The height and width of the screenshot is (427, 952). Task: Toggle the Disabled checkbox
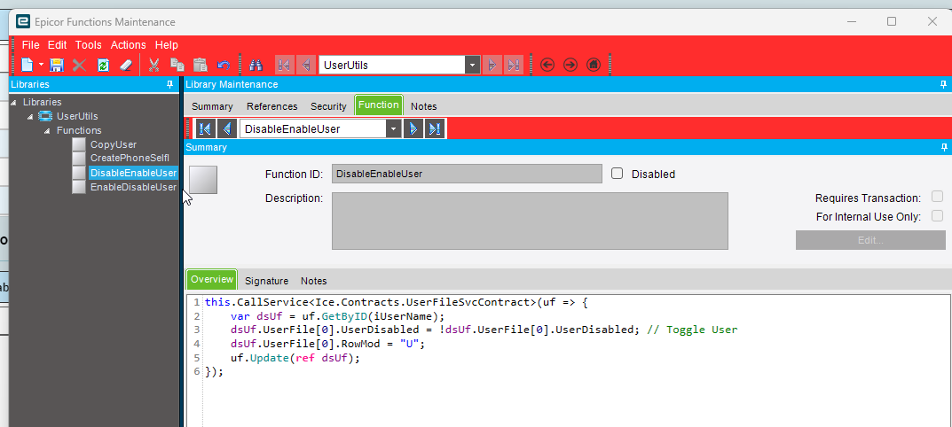point(618,174)
